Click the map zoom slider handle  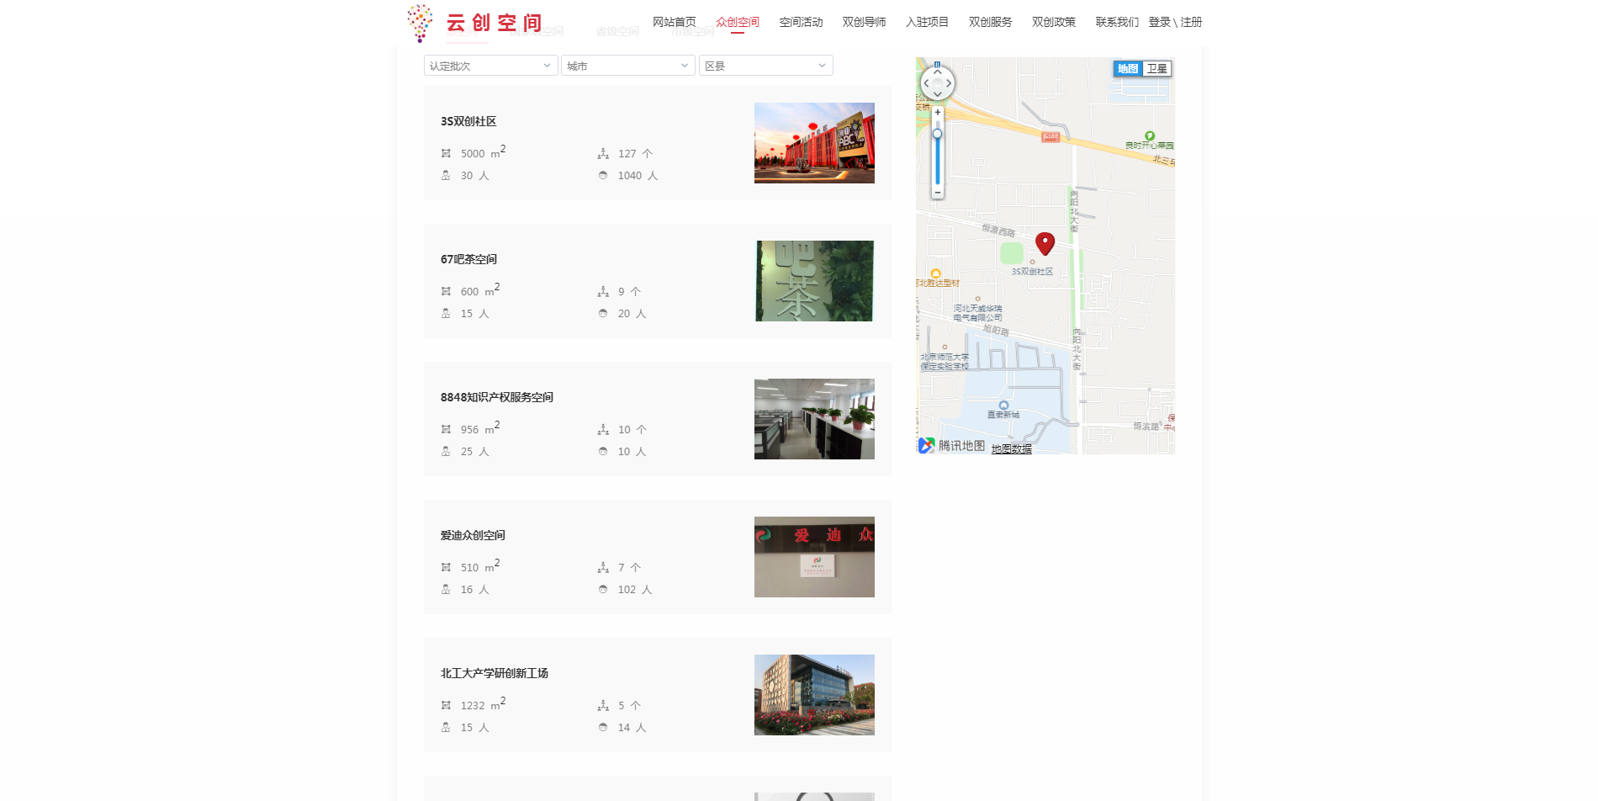[937, 134]
